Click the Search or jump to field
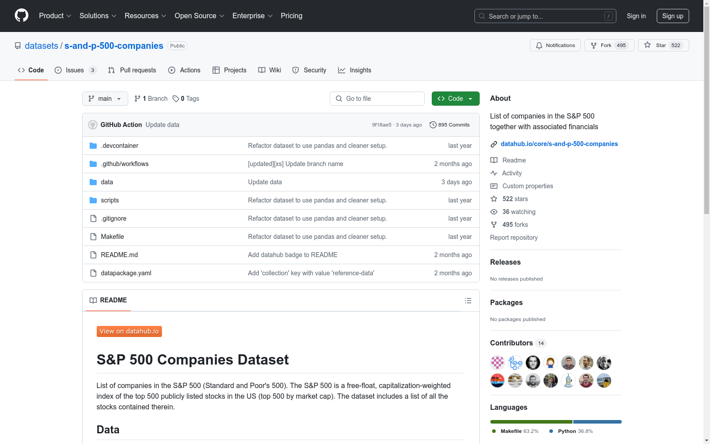 (545, 16)
